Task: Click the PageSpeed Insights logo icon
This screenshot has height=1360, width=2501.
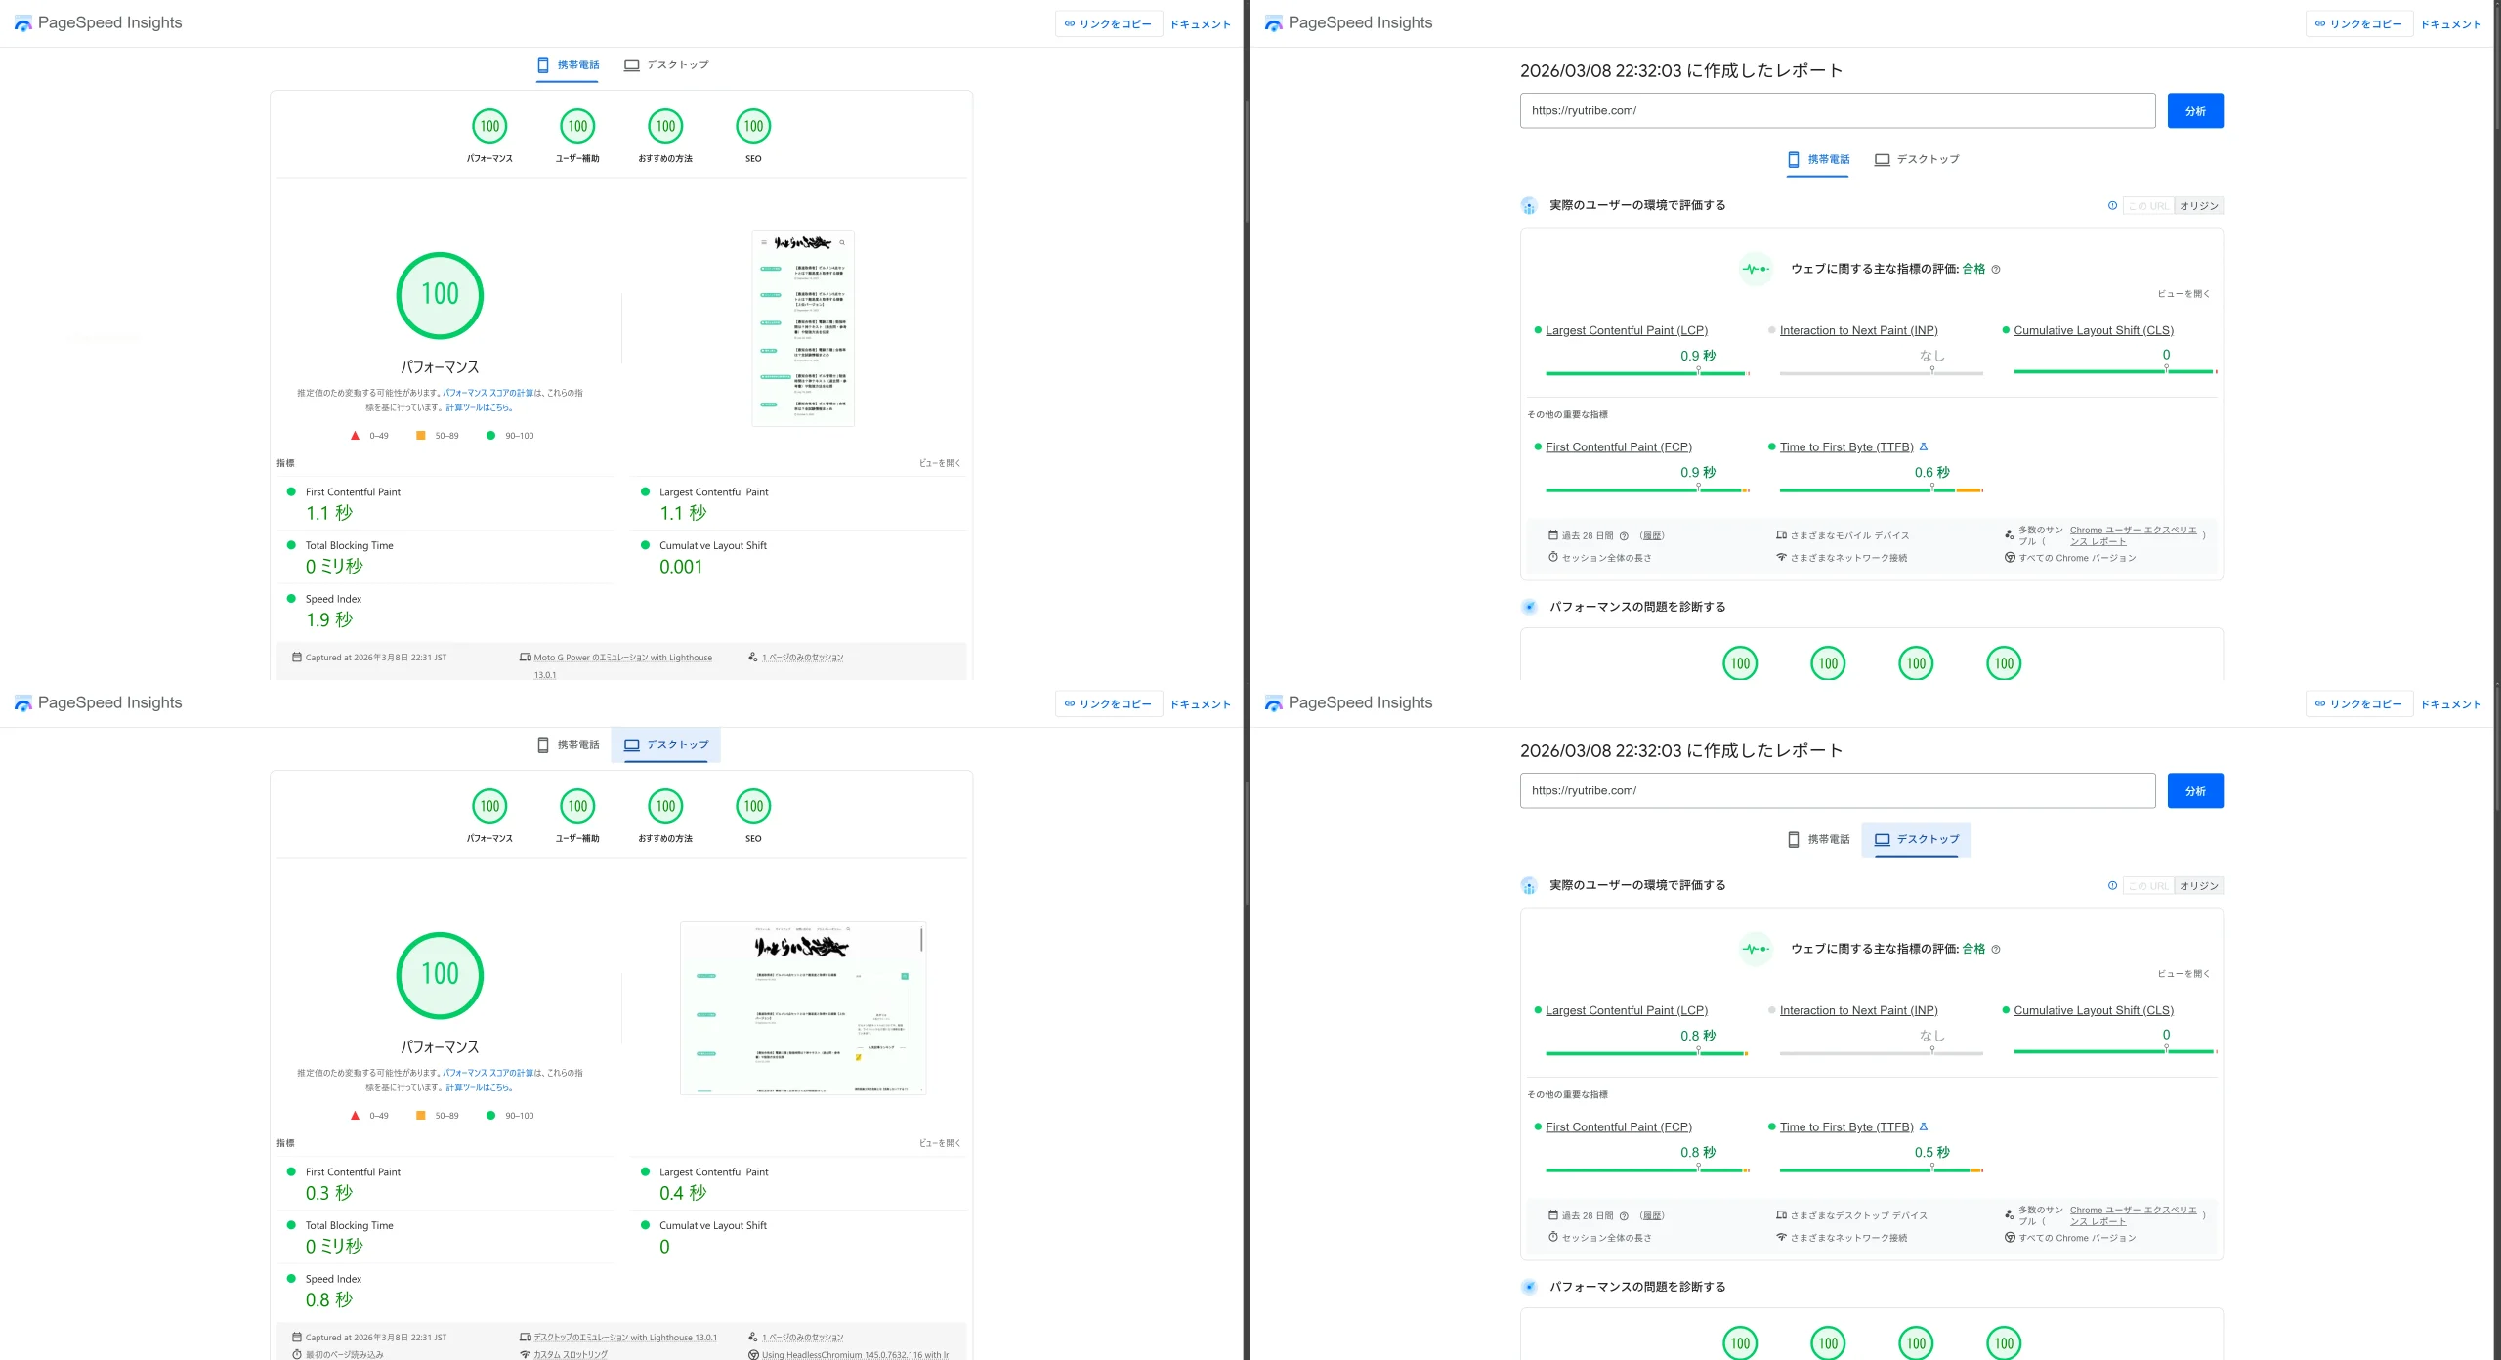Action: 23,22
